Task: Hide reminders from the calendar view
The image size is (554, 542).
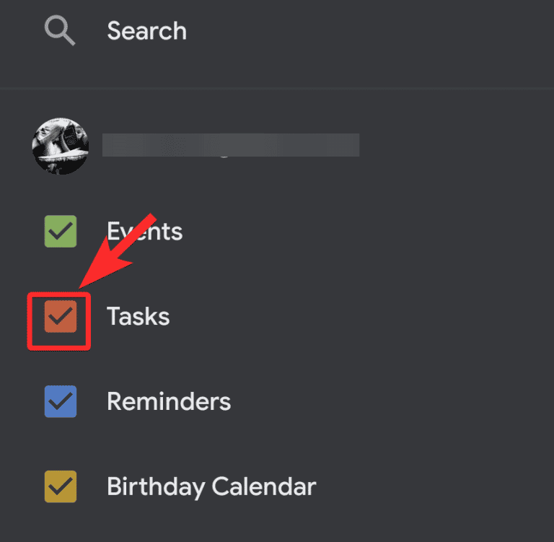Action: pyautogui.click(x=61, y=401)
